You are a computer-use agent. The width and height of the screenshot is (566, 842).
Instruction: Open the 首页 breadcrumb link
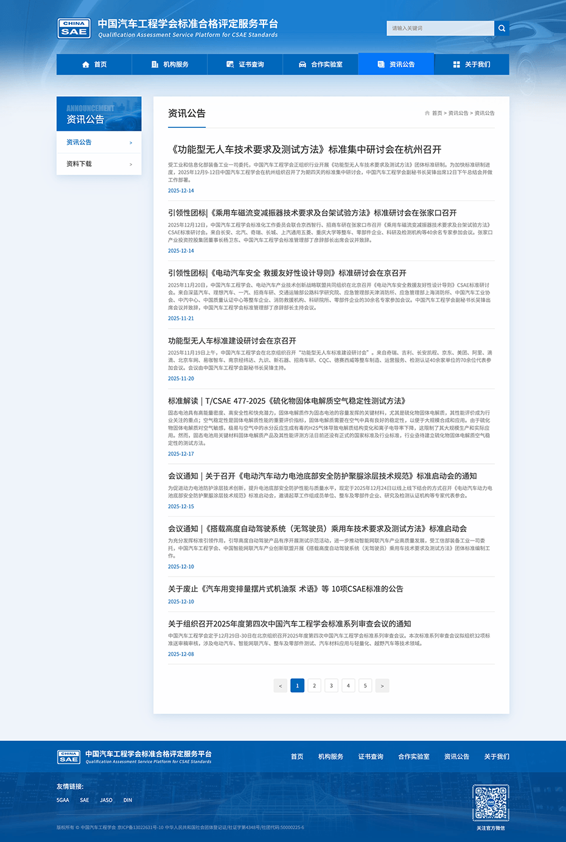437,113
